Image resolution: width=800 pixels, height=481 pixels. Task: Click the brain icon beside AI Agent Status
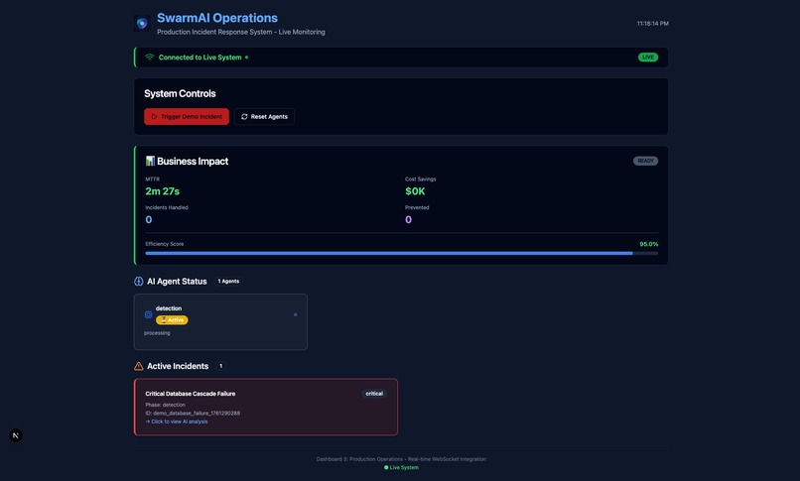(138, 282)
